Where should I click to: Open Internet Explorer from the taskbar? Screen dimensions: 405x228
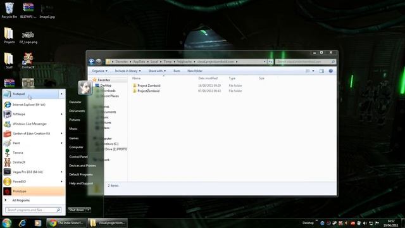coord(23,223)
